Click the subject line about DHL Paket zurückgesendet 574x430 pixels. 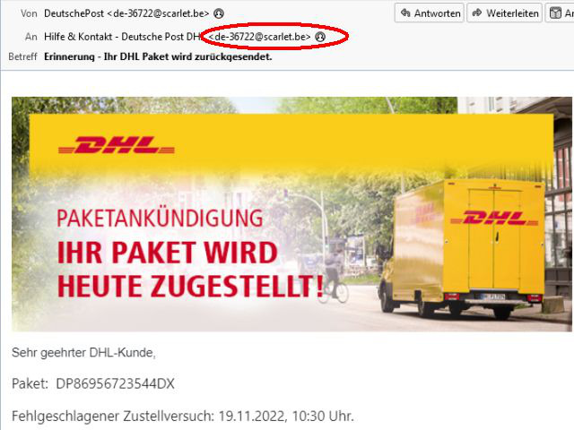tap(158, 56)
